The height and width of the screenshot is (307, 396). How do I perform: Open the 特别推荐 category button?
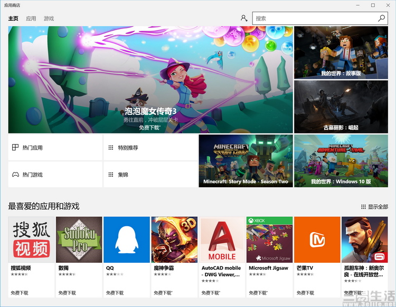point(150,147)
